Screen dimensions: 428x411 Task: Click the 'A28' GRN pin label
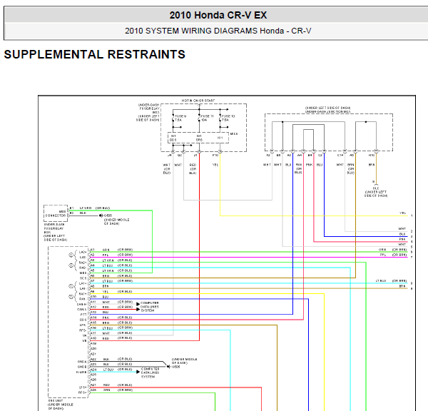pos(93,390)
